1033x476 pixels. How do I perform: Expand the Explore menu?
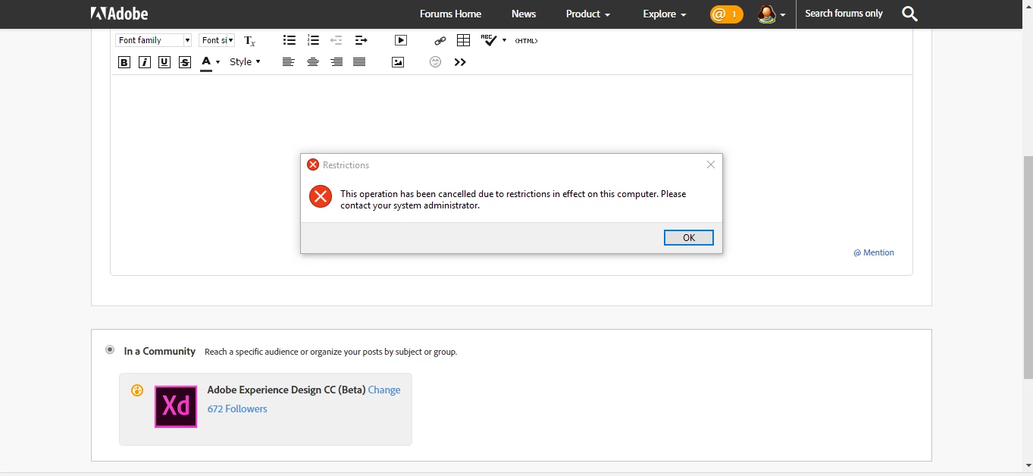pyautogui.click(x=665, y=14)
